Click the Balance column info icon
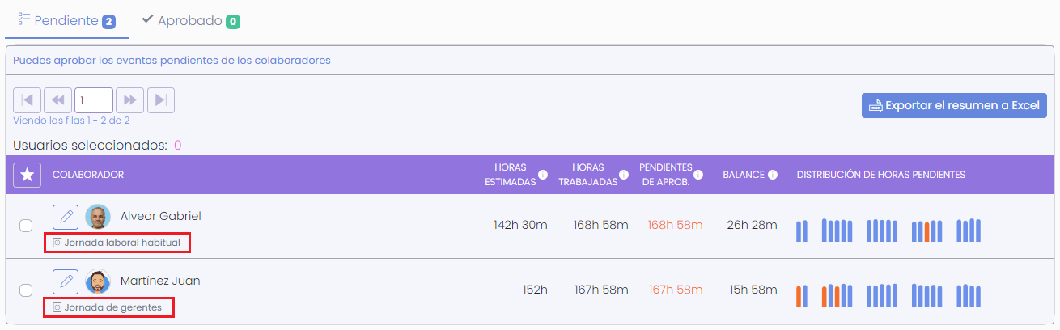The height and width of the screenshot is (330, 1060). tap(773, 175)
